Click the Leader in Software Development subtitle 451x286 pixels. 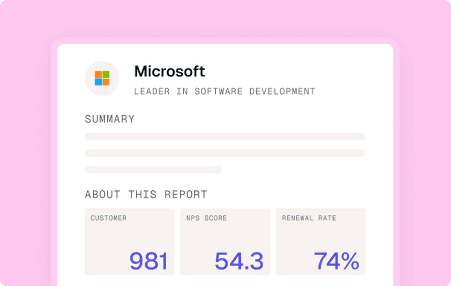click(x=224, y=91)
